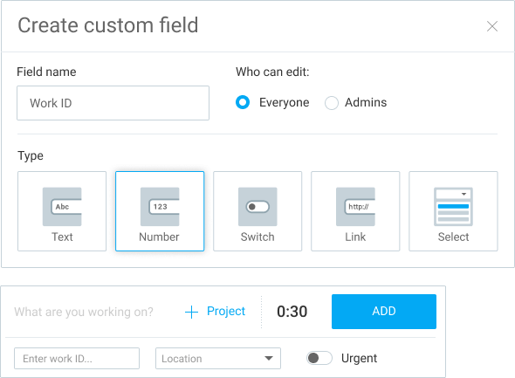Viewport: 515px width, 378px height.
Task: Select the Text field type
Action: tap(62, 211)
